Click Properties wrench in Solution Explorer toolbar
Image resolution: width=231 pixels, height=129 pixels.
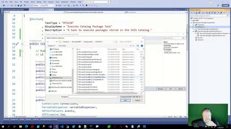(x=221, y=13)
